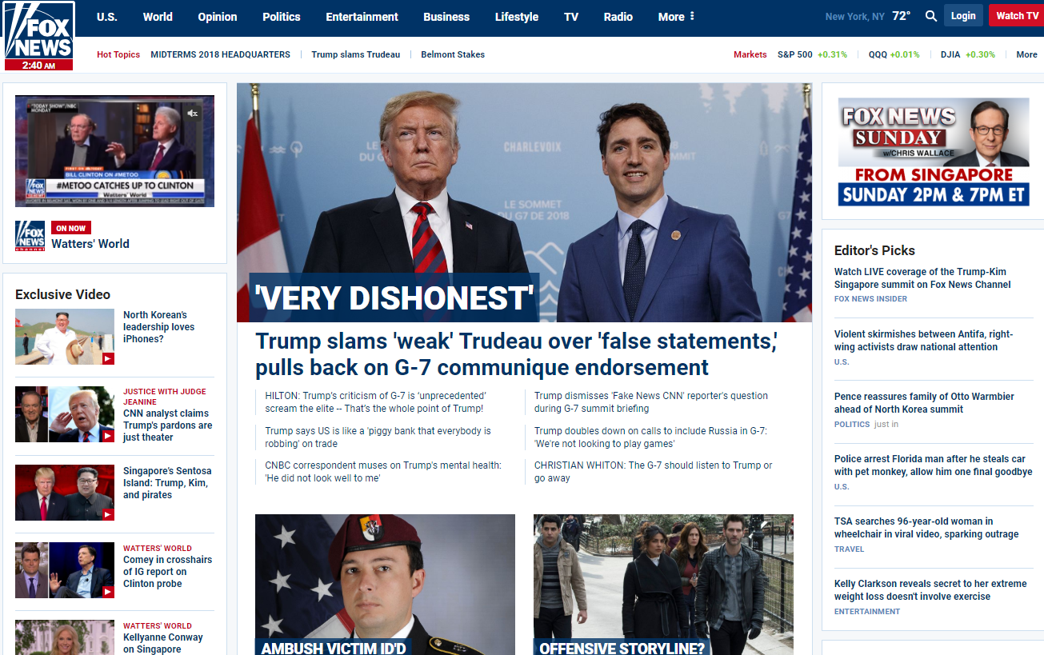Open the Trump and Trudeau hero image

tap(524, 202)
